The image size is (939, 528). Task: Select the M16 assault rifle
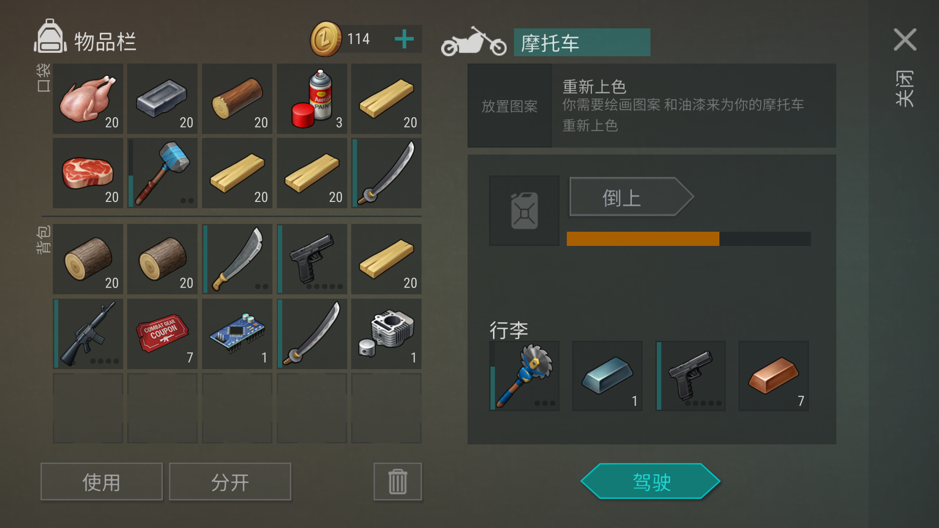[x=88, y=334]
